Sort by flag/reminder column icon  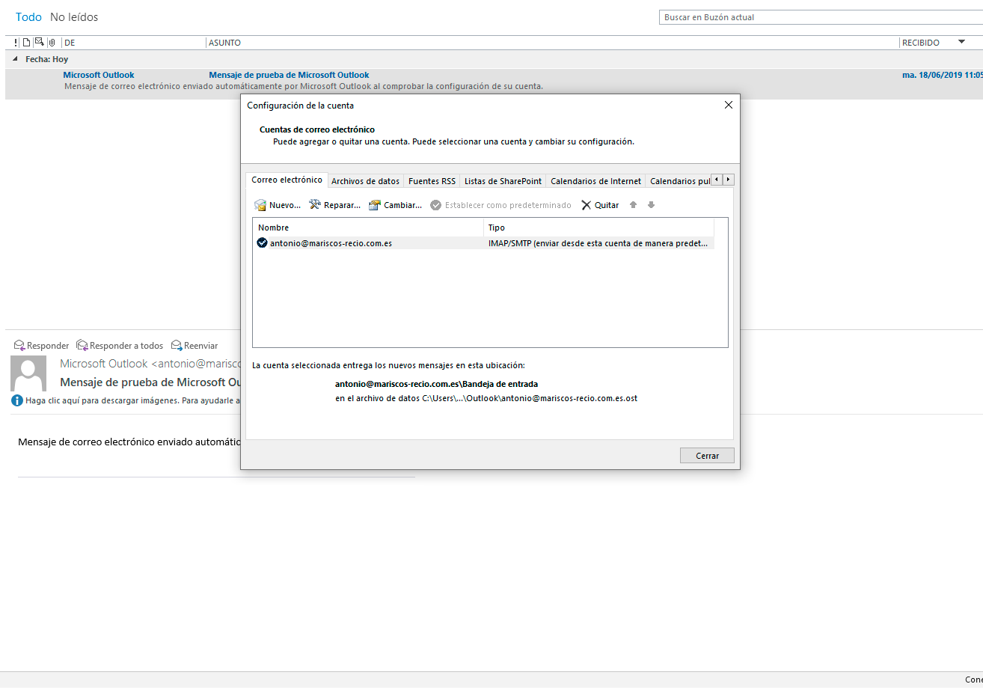tap(39, 43)
